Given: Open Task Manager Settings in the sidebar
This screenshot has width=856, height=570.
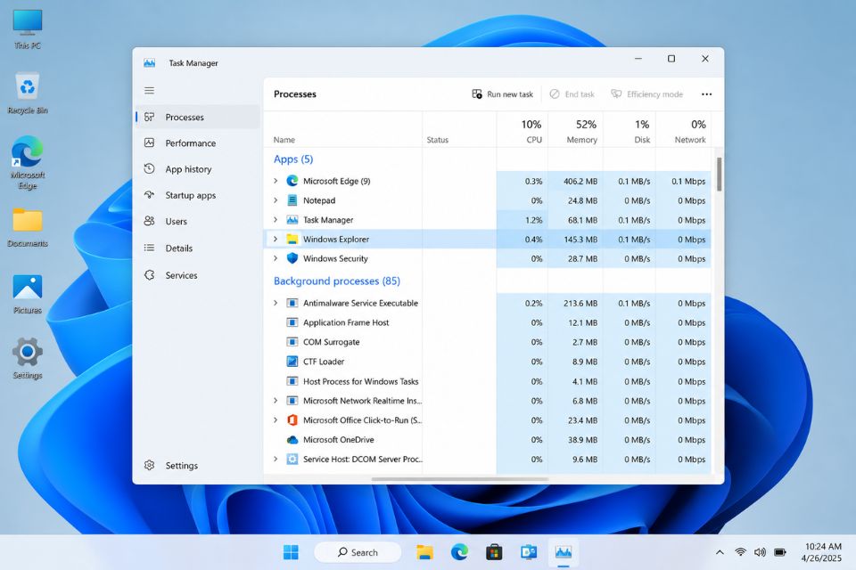Looking at the screenshot, I should [198, 465].
